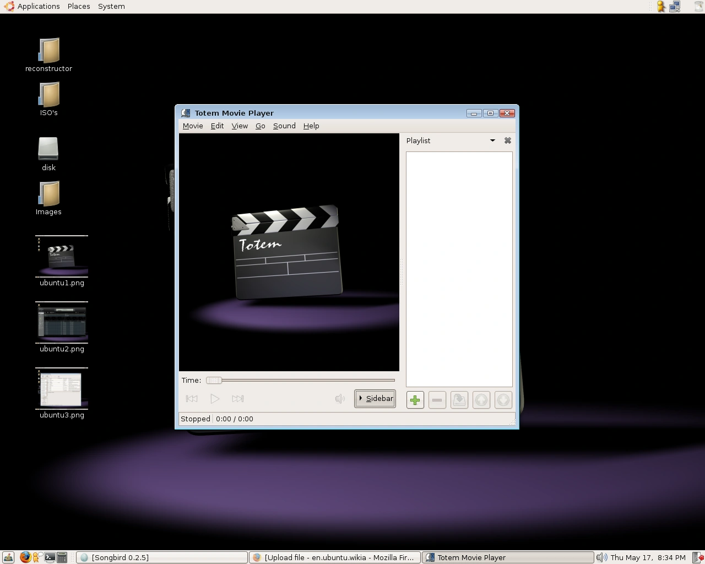Switch to the Upload file Firefox taskbar window

tap(335, 557)
